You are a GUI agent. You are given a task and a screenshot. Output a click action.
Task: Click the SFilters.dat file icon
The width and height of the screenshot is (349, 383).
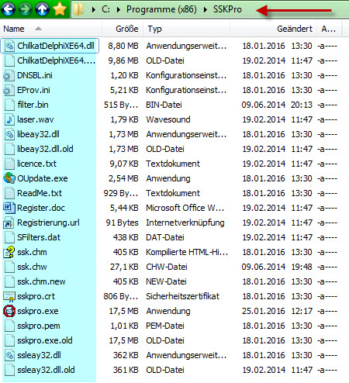coord(9,237)
